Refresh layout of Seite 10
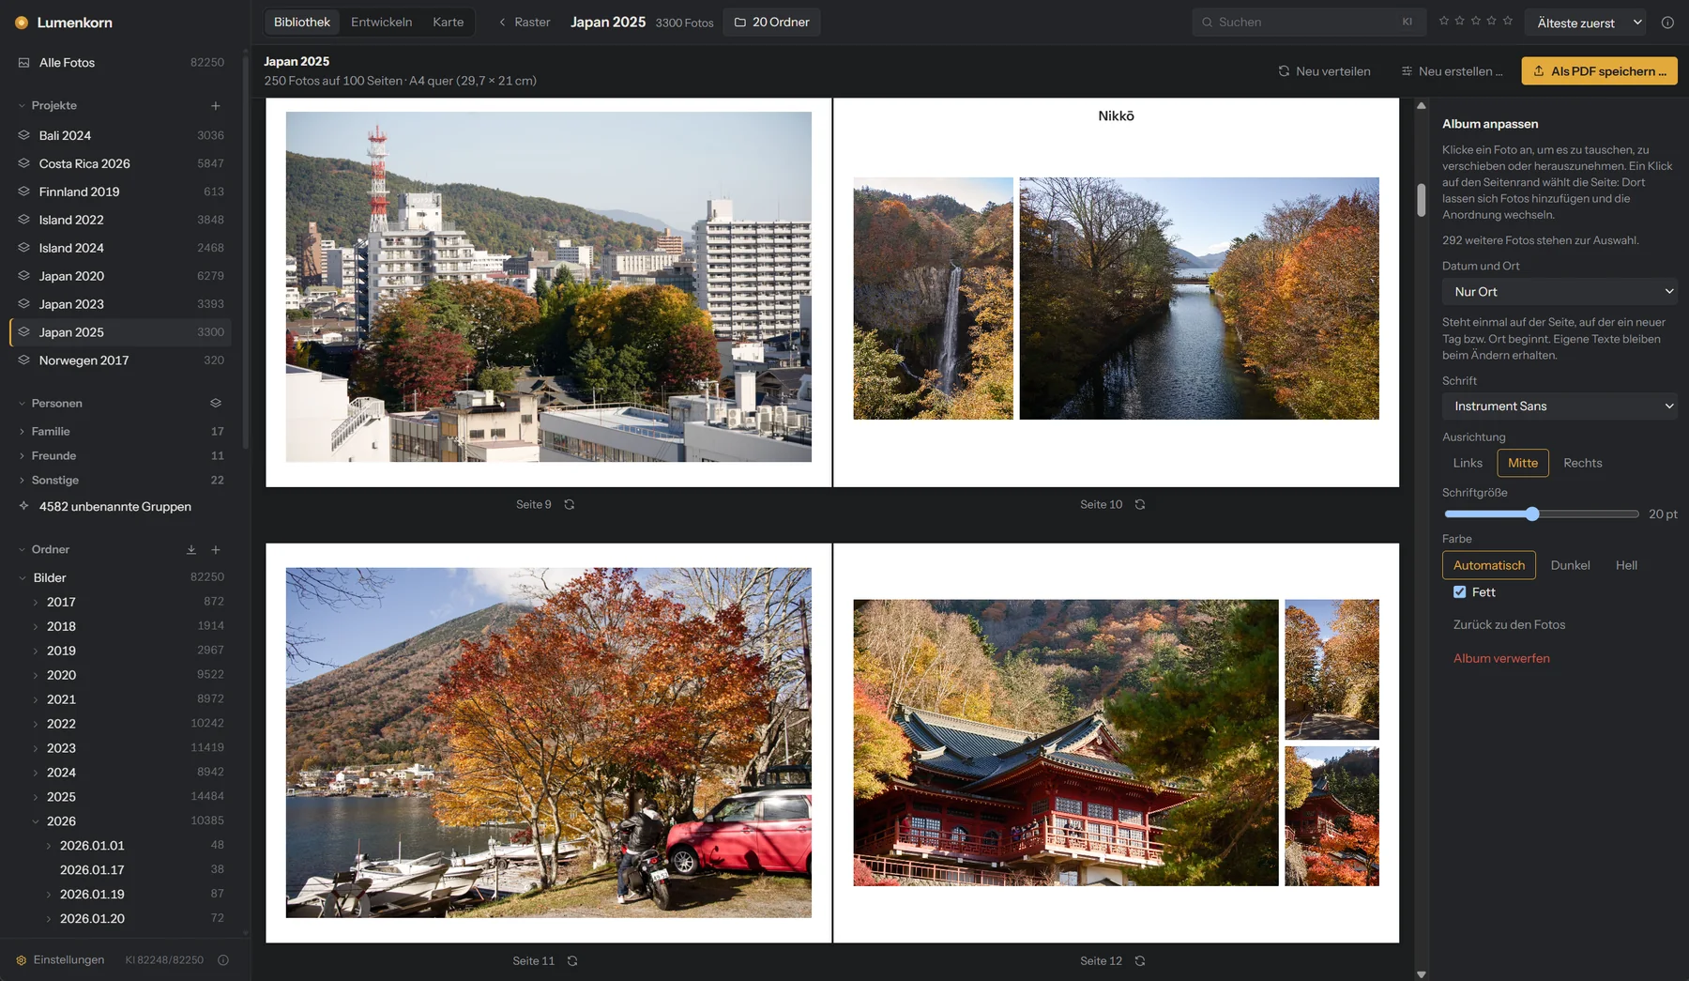1689x981 pixels. pos(1140,505)
